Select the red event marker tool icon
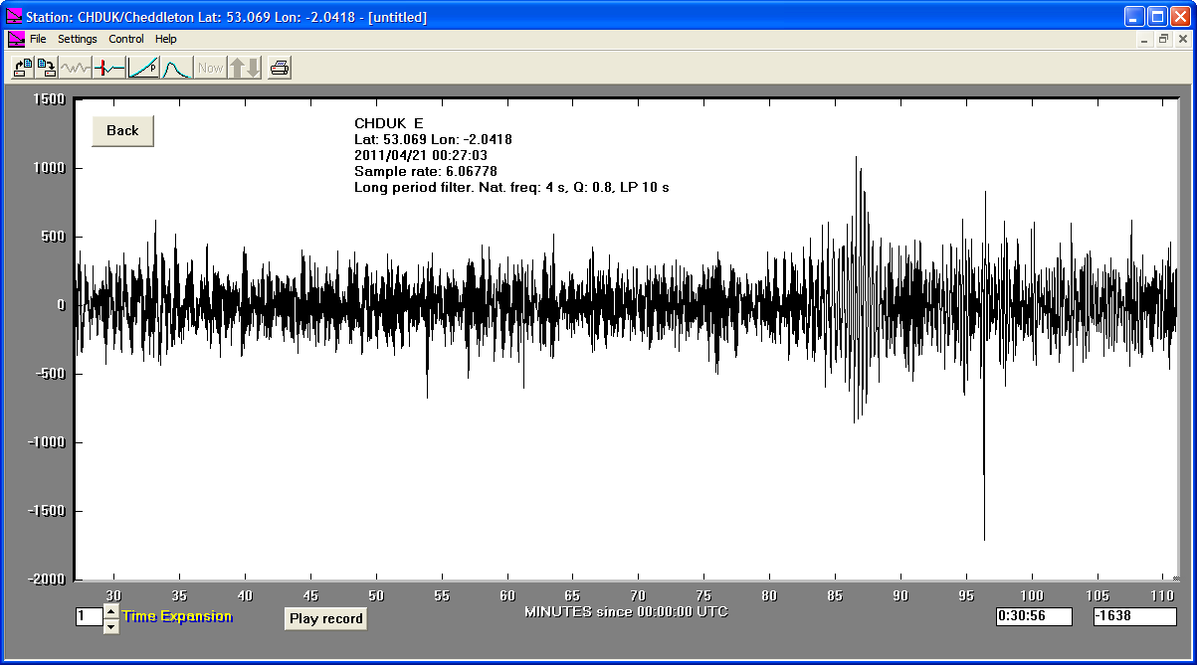Image resolution: width=1197 pixels, height=665 pixels. (109, 68)
